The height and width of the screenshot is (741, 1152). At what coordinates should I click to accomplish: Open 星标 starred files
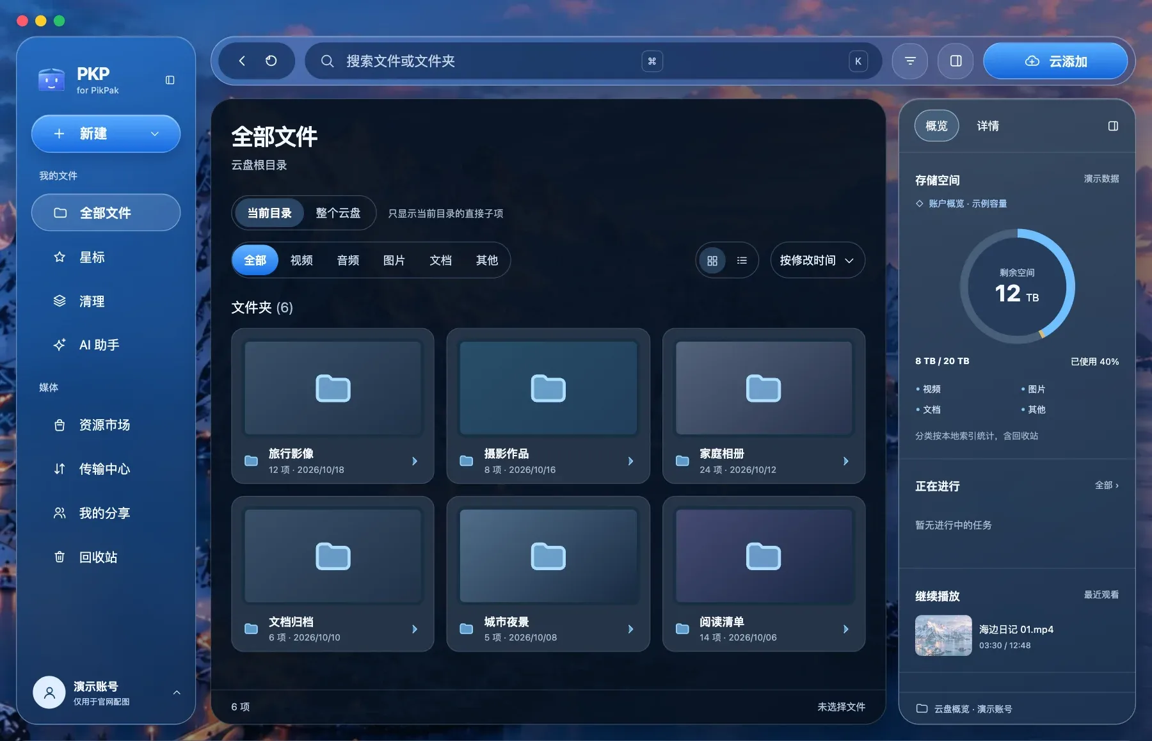tap(106, 257)
